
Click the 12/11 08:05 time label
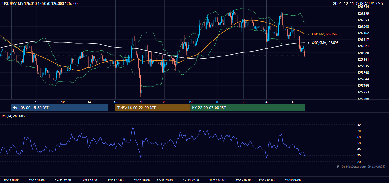[12, 180]
